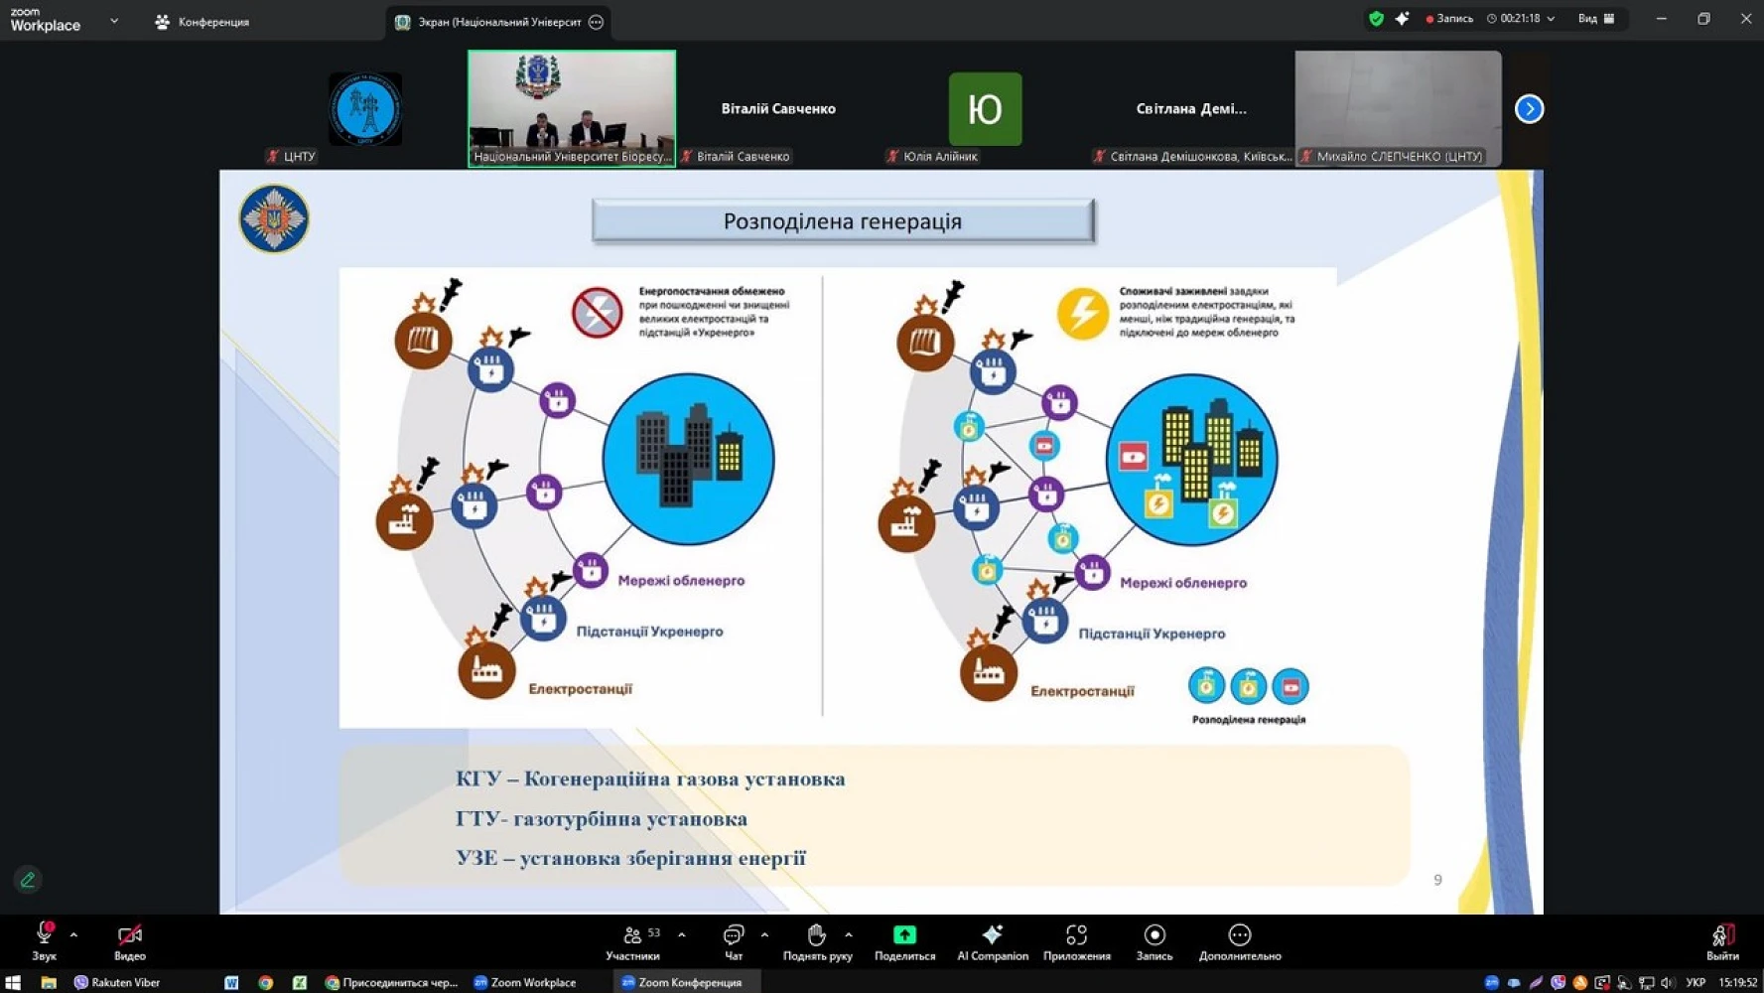Image resolution: width=1764 pixels, height=993 pixels.
Task: Select Михайло Слєпченко video thumbnail
Action: pyautogui.click(x=1398, y=107)
